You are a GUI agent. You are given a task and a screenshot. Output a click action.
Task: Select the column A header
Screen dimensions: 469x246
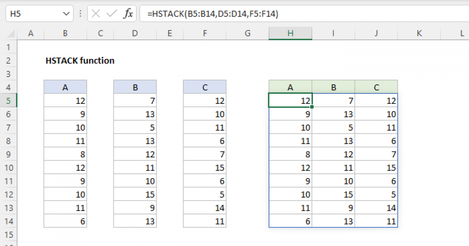pyautogui.click(x=30, y=34)
